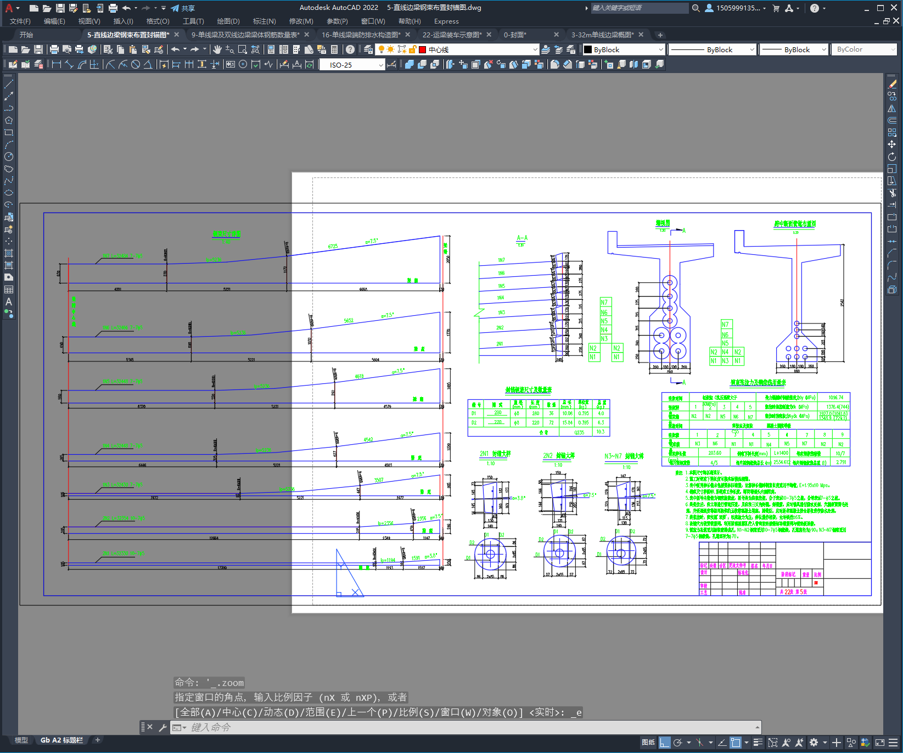The image size is (903, 753).
Task: Open the customization wrench in command line
Action: (162, 727)
